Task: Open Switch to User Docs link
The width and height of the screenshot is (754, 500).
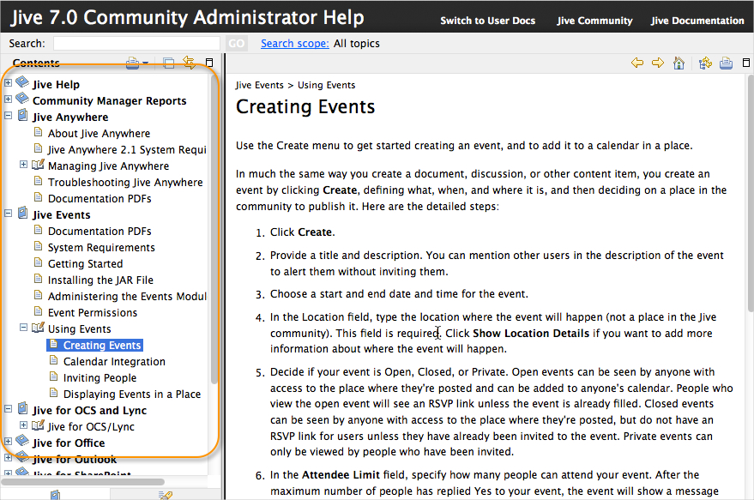Action: [x=487, y=21]
